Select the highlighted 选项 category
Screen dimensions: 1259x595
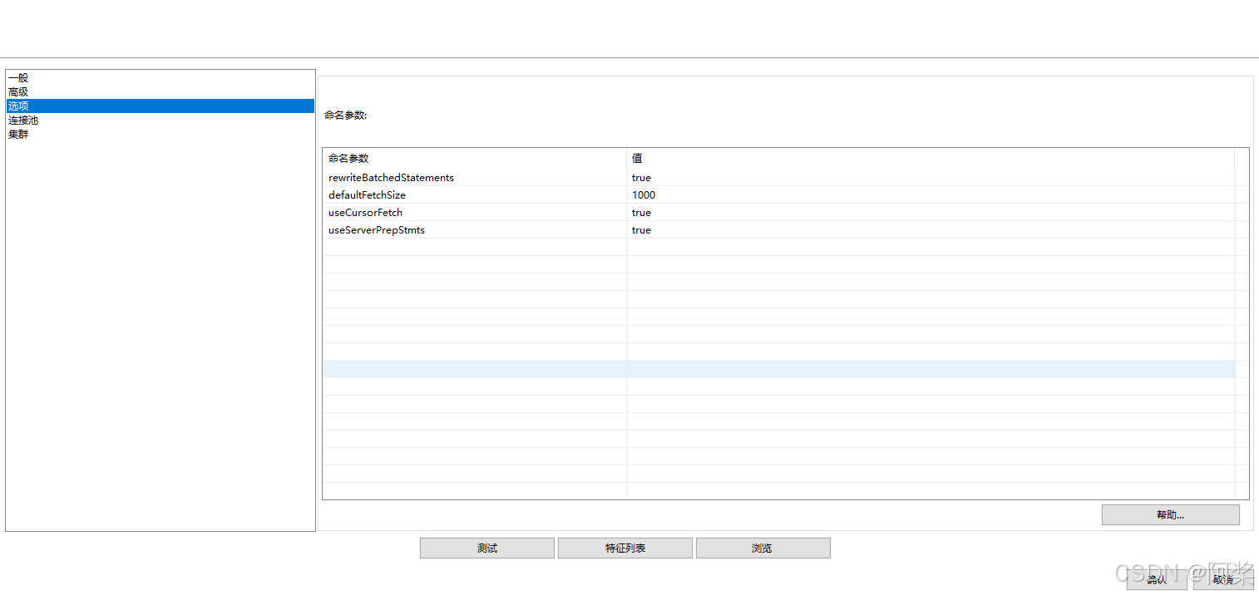160,106
